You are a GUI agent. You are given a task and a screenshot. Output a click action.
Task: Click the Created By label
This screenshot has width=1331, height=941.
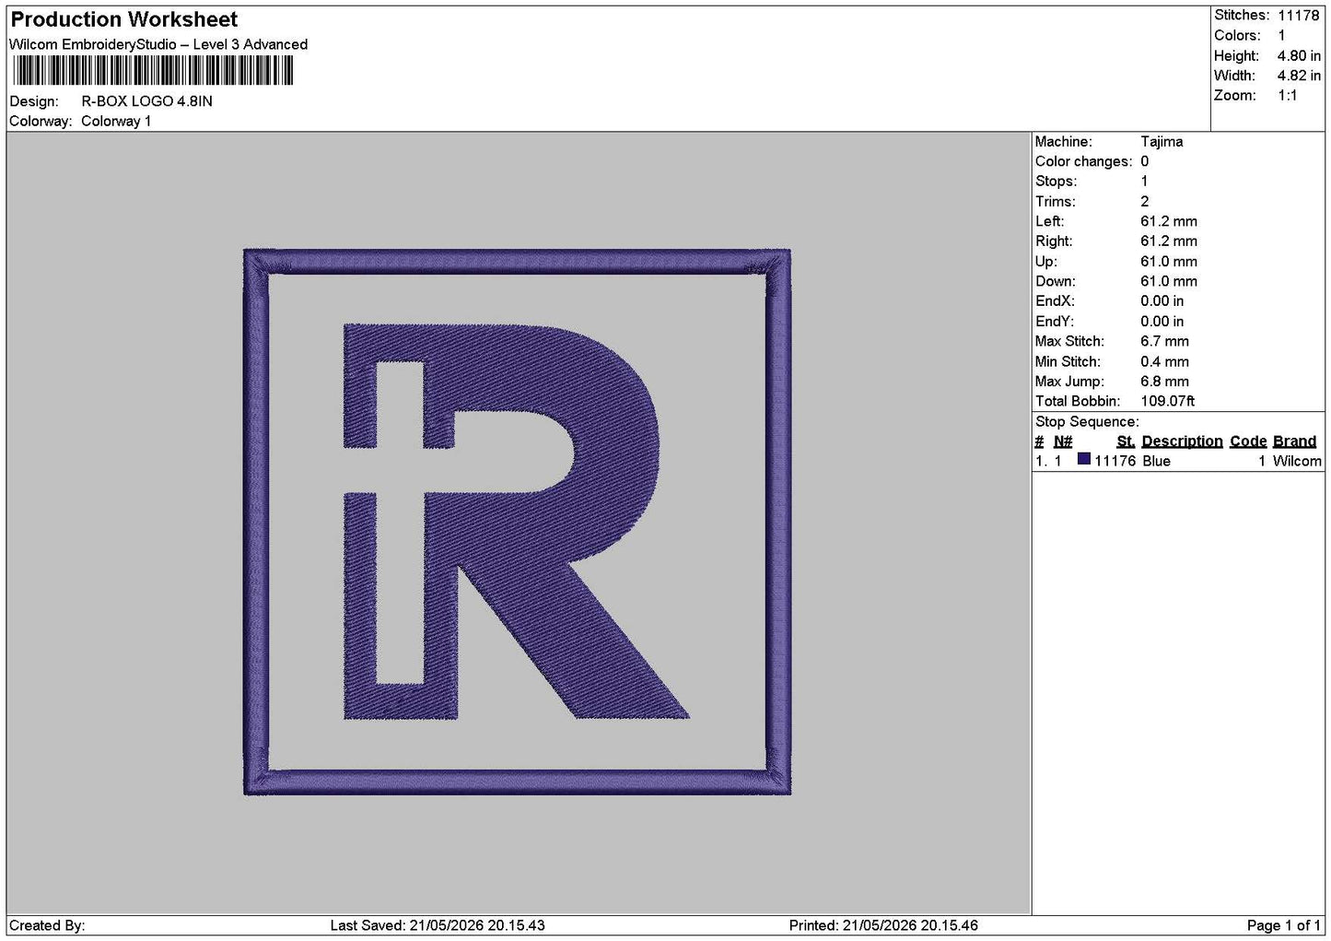(x=47, y=925)
